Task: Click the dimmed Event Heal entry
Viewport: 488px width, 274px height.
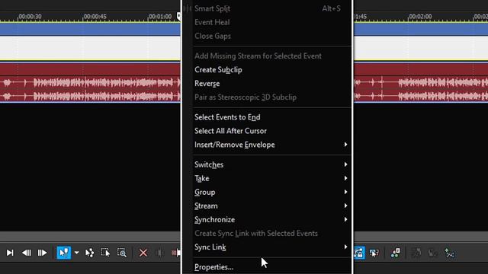Action: click(x=212, y=22)
